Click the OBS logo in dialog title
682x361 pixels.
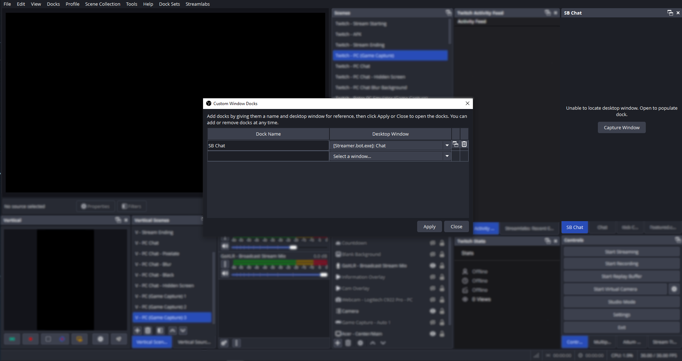tap(209, 104)
